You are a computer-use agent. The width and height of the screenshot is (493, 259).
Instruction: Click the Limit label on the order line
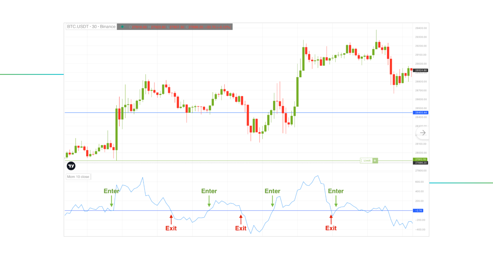pos(367,160)
